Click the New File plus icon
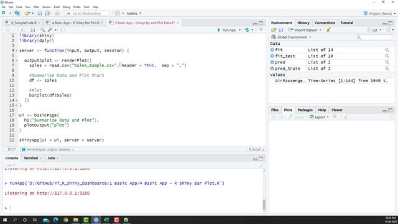 click(4, 13)
